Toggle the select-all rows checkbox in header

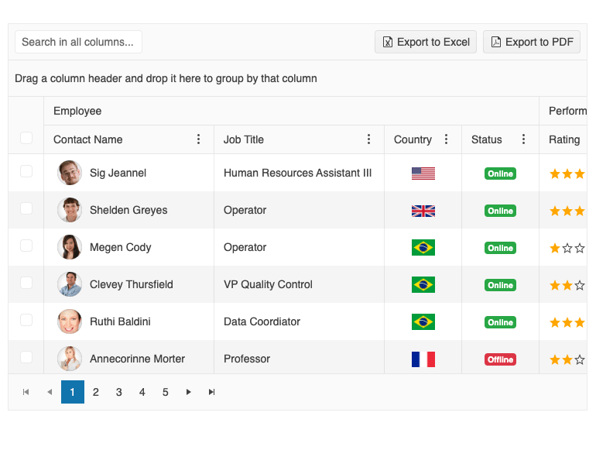tap(26, 138)
